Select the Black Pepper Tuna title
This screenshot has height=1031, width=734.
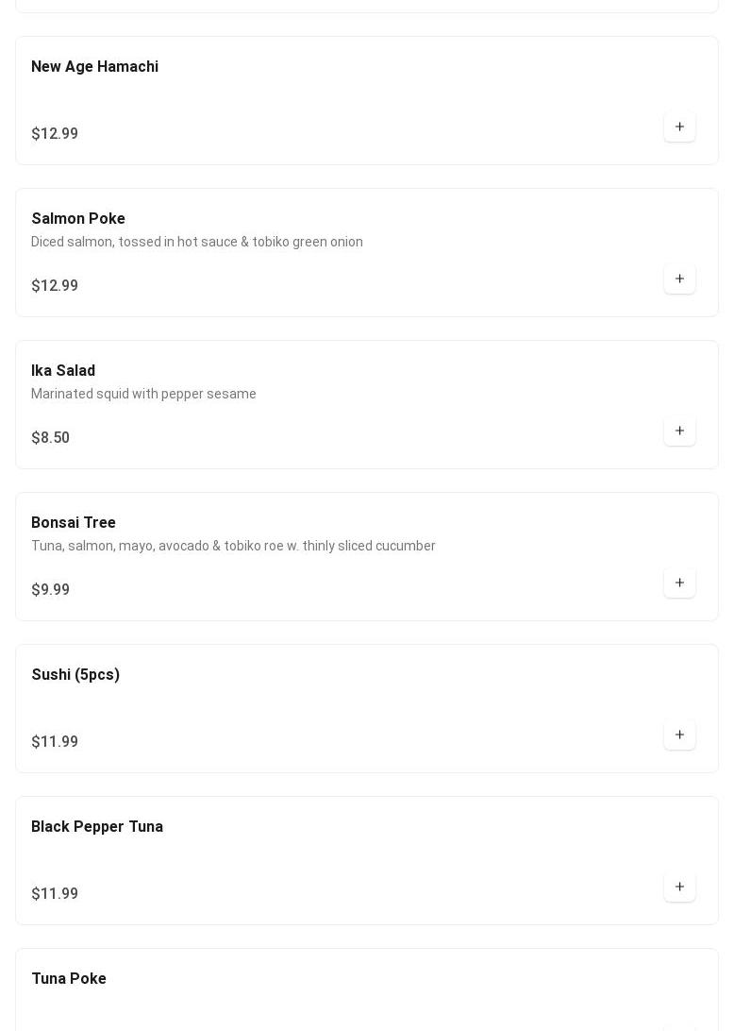(x=97, y=827)
